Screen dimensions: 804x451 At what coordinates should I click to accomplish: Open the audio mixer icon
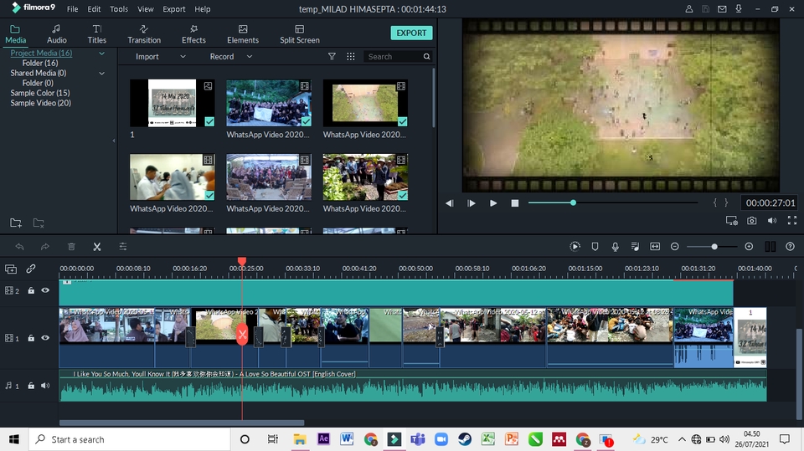[635, 247]
